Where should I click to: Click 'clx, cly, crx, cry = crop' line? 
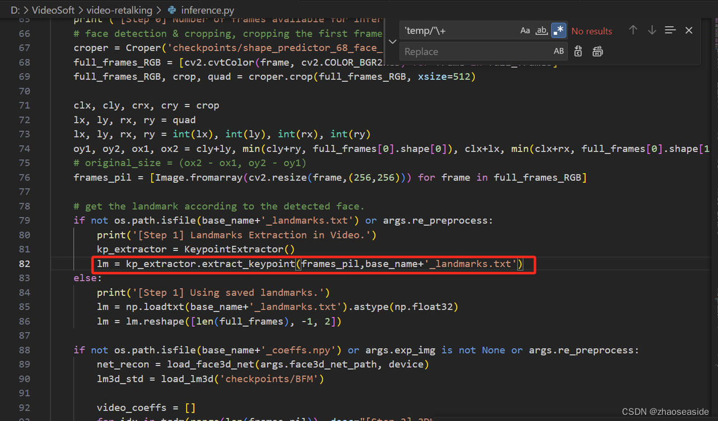146,105
